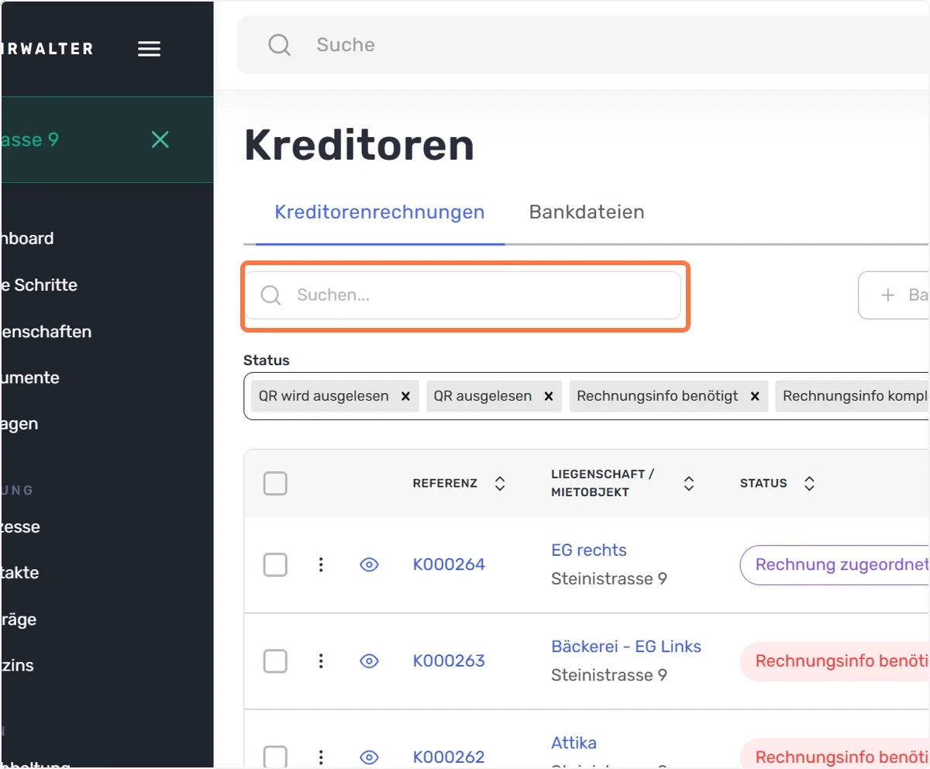Click the "Kreditoren" page heading
Screen dimensions: 930x769
pyautogui.click(x=359, y=145)
